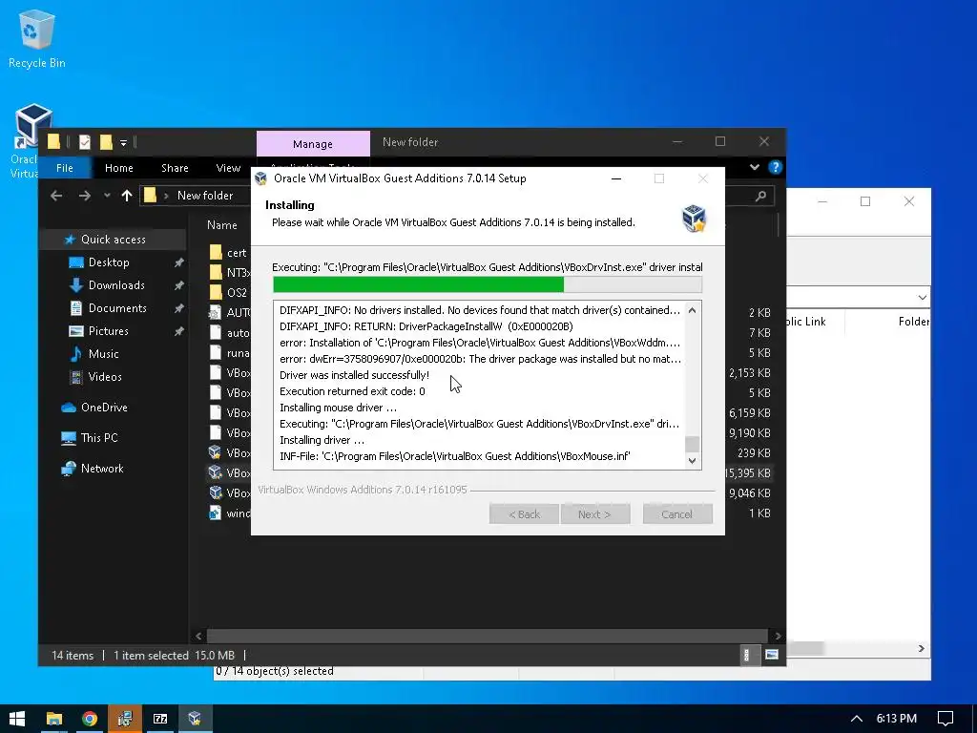Switch to the Home ribbon tab
The height and width of the screenshot is (733, 977).
(x=119, y=168)
